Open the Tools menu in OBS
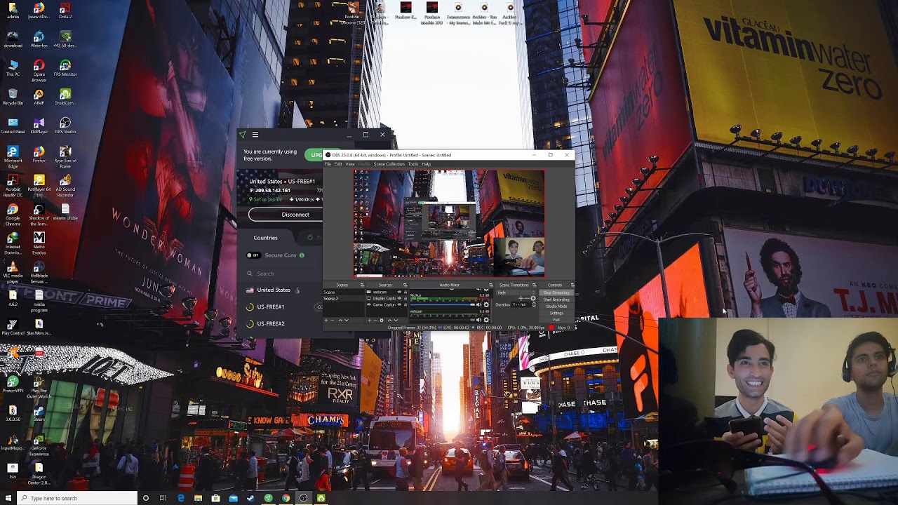 coord(413,164)
